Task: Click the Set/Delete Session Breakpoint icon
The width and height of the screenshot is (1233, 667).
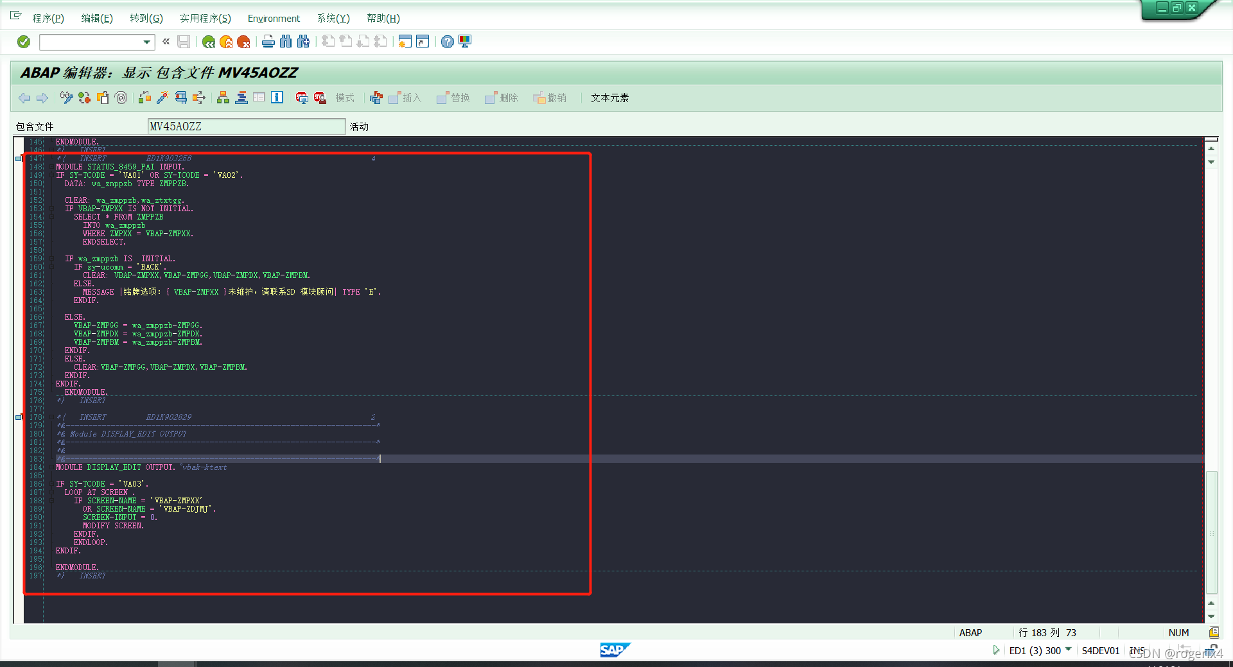Action: 302,98
